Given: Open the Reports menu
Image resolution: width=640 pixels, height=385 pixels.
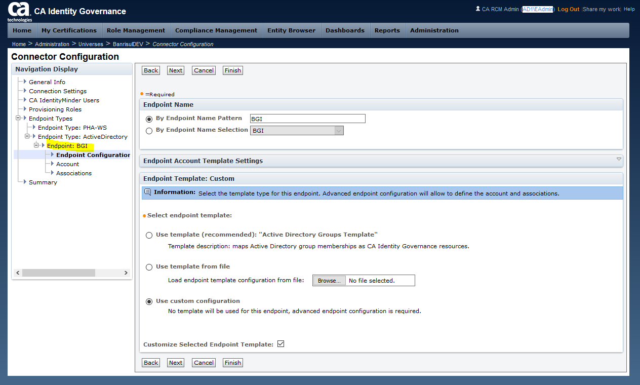Looking at the screenshot, I should click(387, 30).
